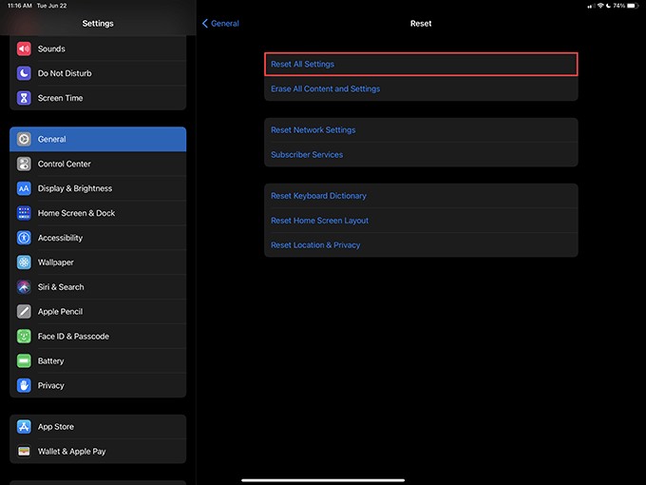Tap the Screen Time hourglass icon
This screenshot has width=646, height=485.
click(24, 98)
